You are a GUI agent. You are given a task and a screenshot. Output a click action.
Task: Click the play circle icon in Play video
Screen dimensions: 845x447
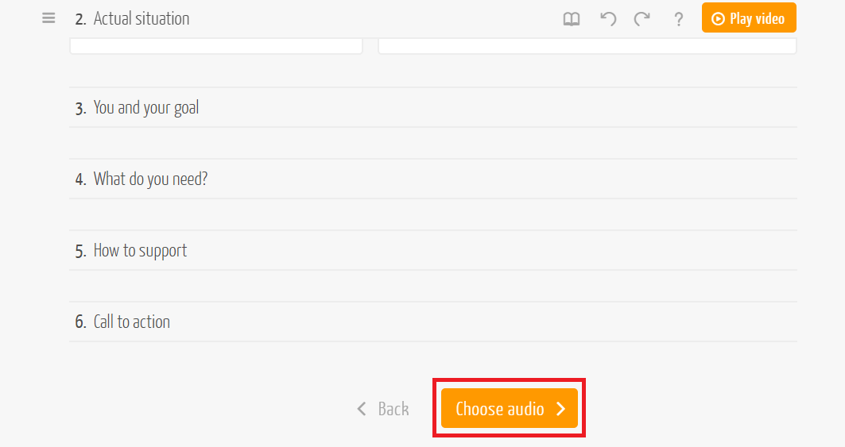click(x=718, y=19)
